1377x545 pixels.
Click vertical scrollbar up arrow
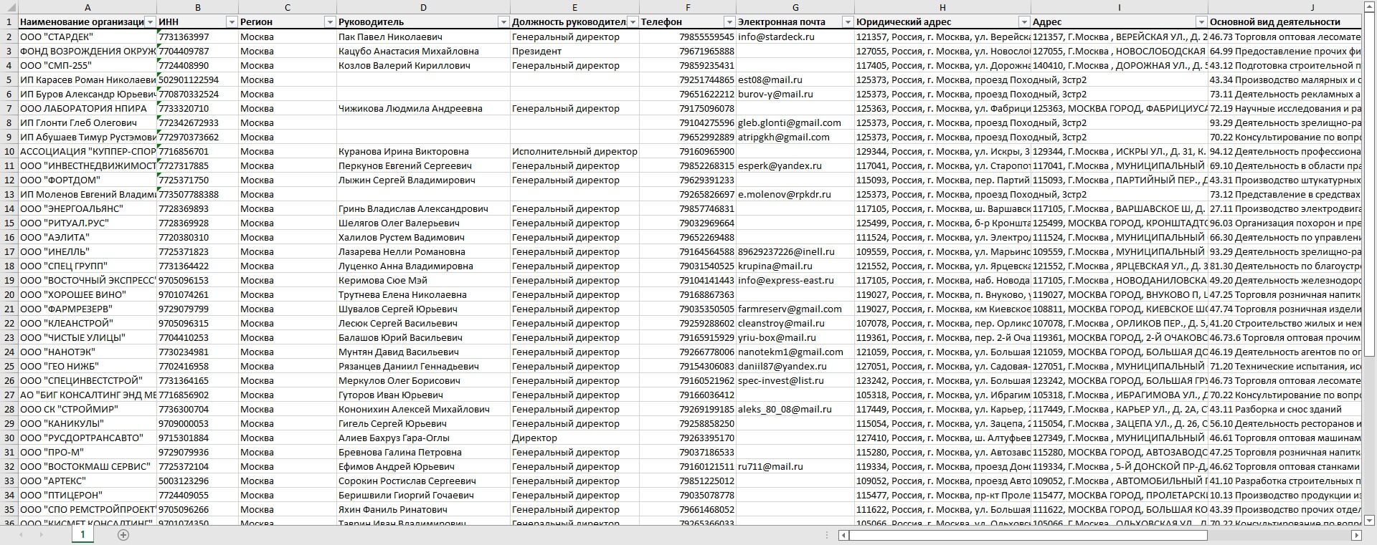1369,6
